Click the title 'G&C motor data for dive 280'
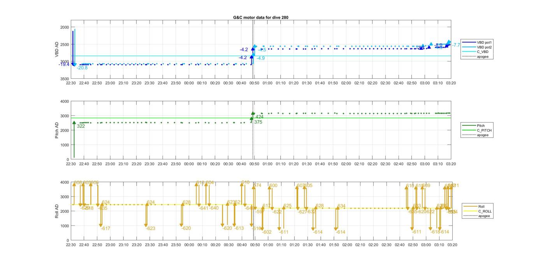The image size is (545, 270). point(260,18)
